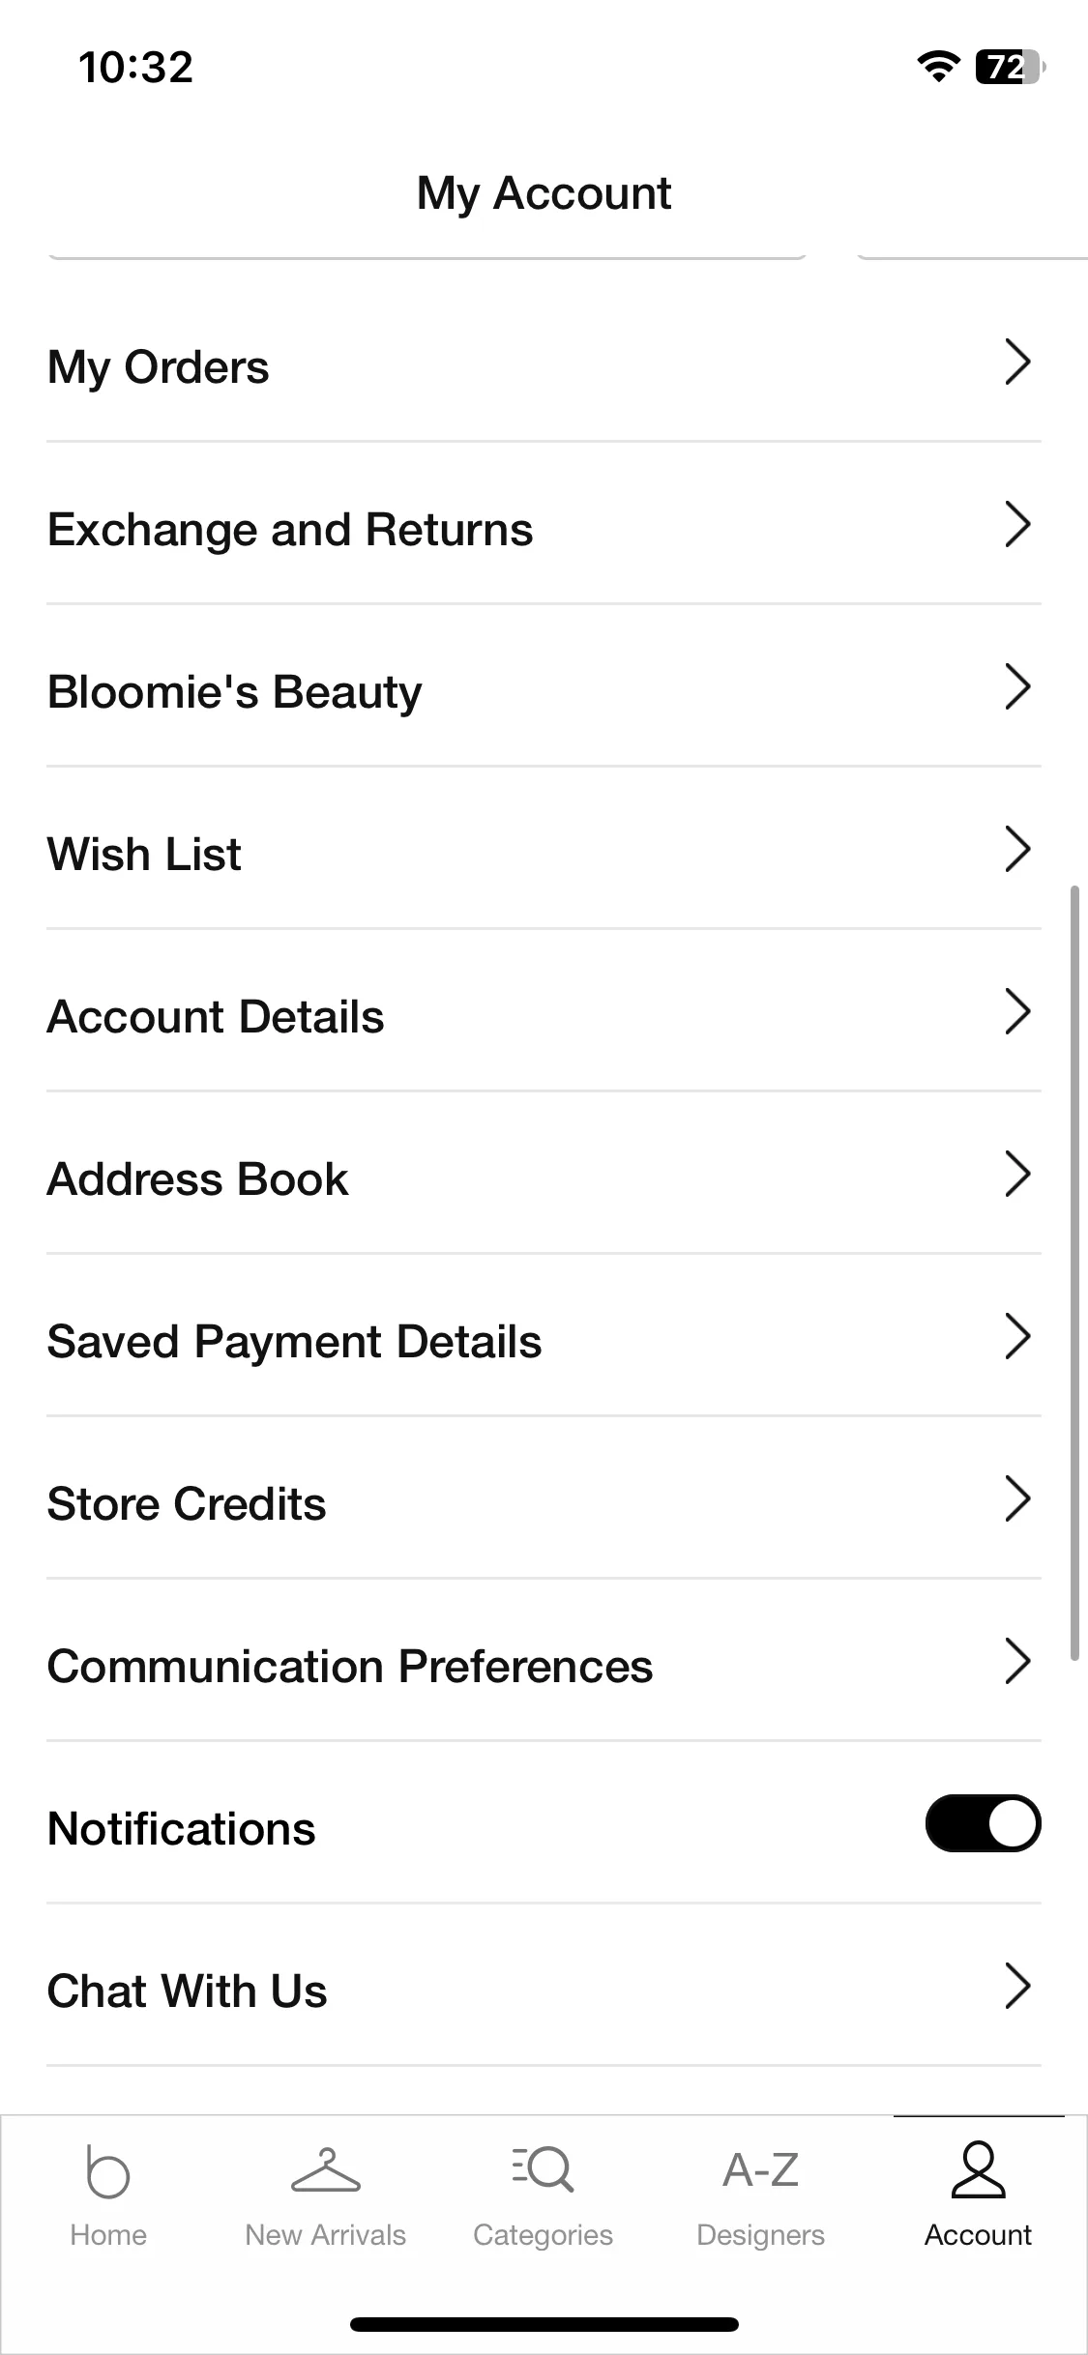Open Exchange and Returns
The height and width of the screenshot is (2355, 1088).
pyautogui.click(x=544, y=525)
